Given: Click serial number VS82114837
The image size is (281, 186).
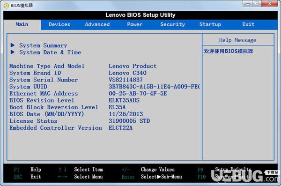Looking at the screenshot, I should tap(126, 80).
